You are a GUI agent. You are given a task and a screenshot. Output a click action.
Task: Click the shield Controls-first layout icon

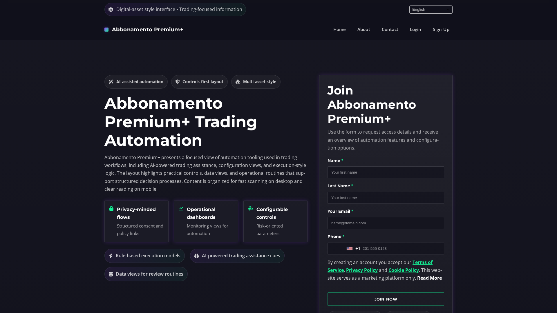pos(178,82)
